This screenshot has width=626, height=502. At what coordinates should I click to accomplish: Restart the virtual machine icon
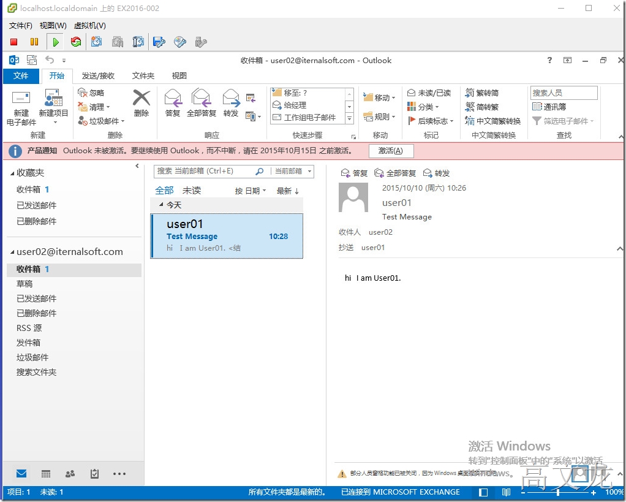75,42
